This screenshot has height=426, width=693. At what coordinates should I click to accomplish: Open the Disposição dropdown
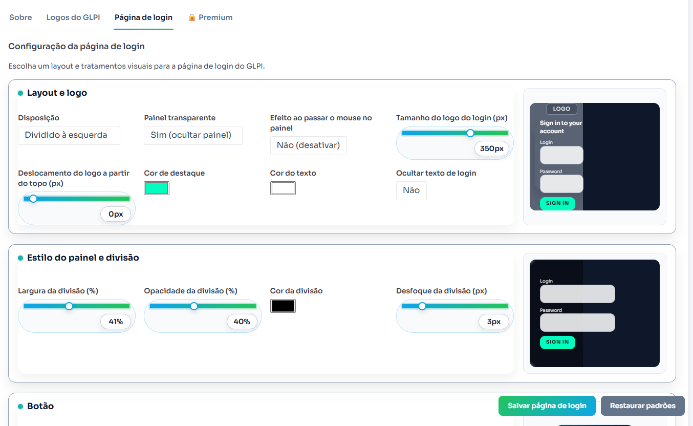tap(69, 135)
